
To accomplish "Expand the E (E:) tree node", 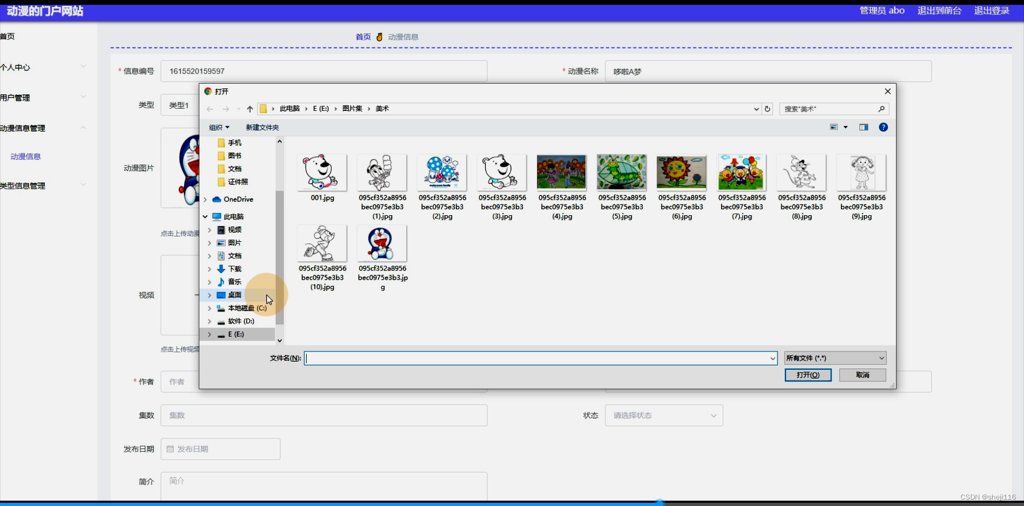I will tap(210, 334).
